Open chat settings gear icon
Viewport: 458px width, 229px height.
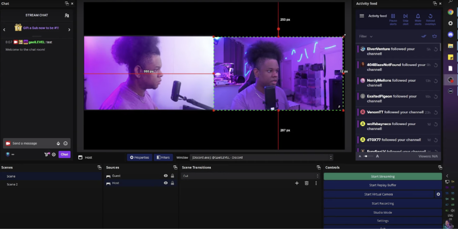click(54, 154)
